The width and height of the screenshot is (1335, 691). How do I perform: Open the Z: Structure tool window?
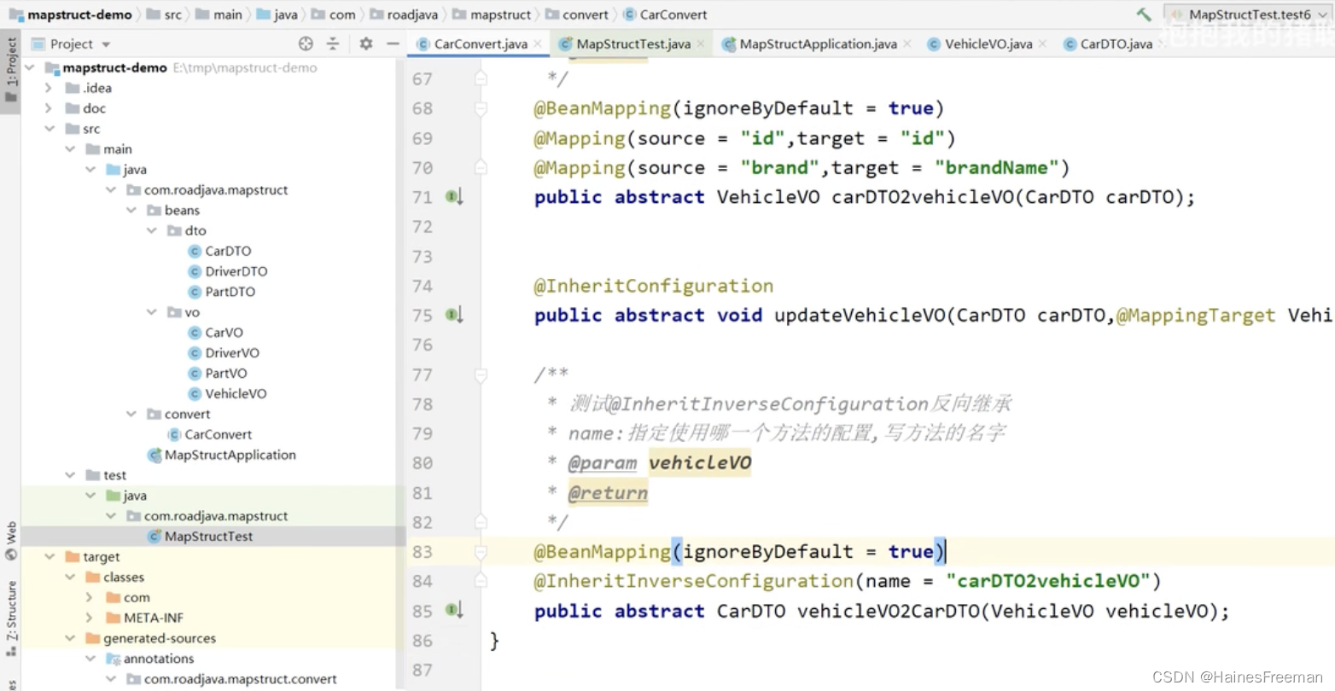(11, 618)
